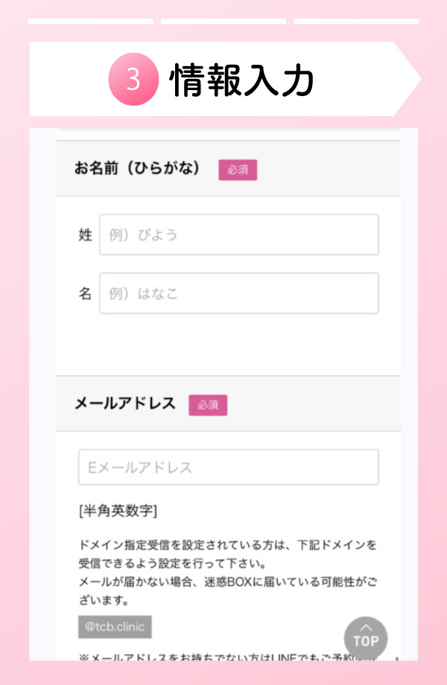The image size is (447, 685).
Task: Tap the TOP scroll-to-top button
Action: point(366,638)
